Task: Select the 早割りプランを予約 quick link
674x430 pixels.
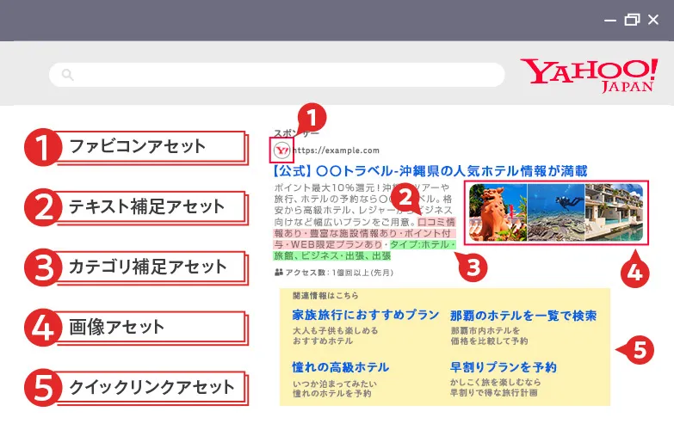Action: [503, 367]
